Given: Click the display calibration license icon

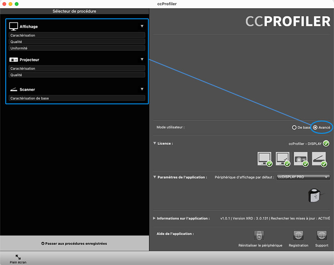Looking at the screenshot, I should [265, 159].
